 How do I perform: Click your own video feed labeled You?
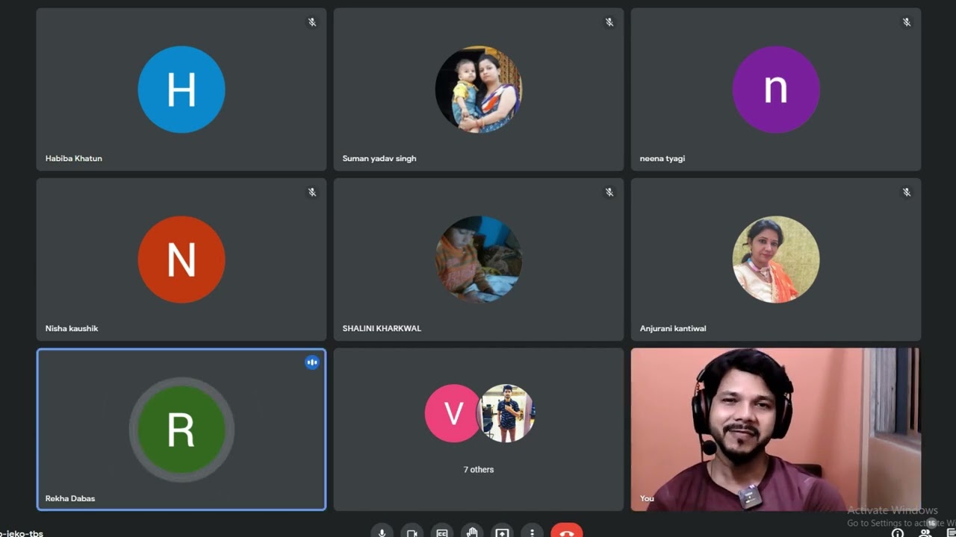(x=776, y=430)
